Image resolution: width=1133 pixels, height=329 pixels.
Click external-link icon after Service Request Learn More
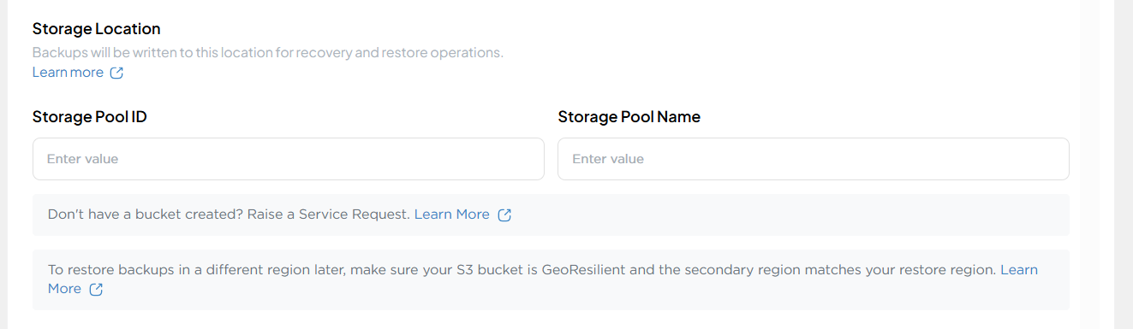[x=504, y=214]
